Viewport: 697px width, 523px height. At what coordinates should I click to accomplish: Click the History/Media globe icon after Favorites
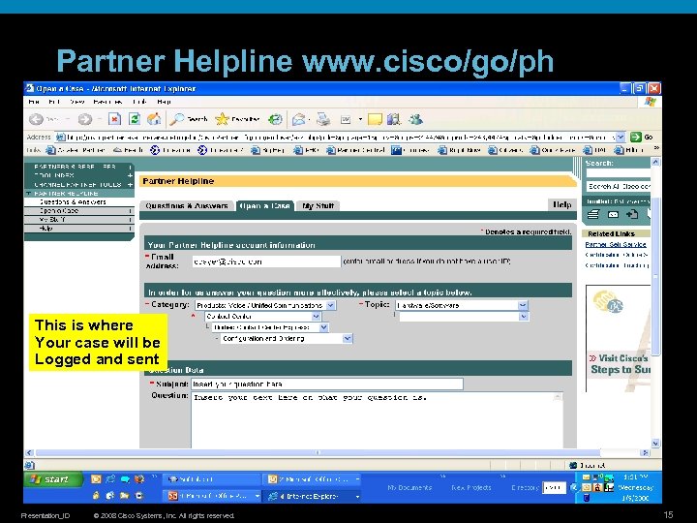(275, 119)
